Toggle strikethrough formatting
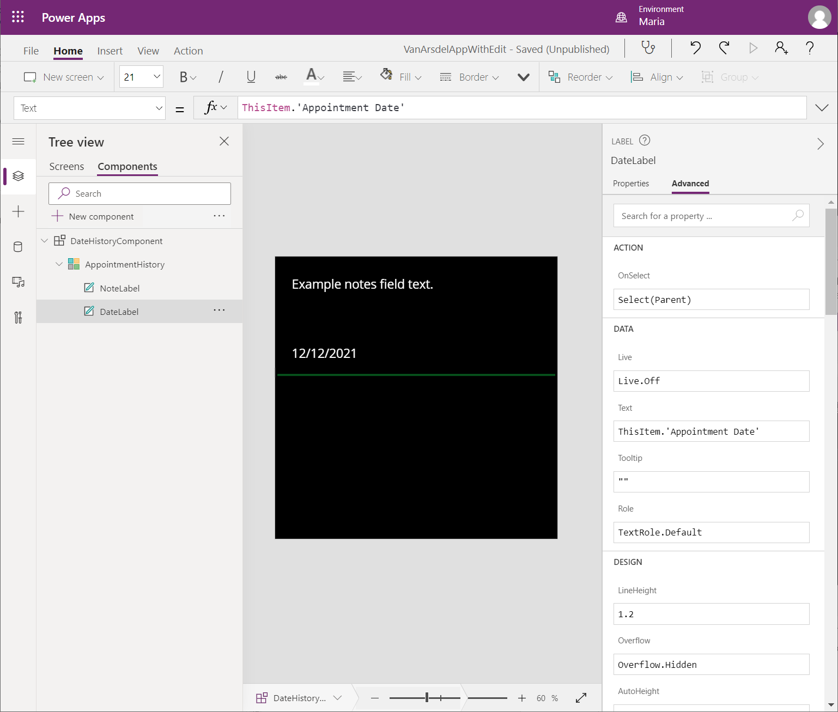 point(281,77)
